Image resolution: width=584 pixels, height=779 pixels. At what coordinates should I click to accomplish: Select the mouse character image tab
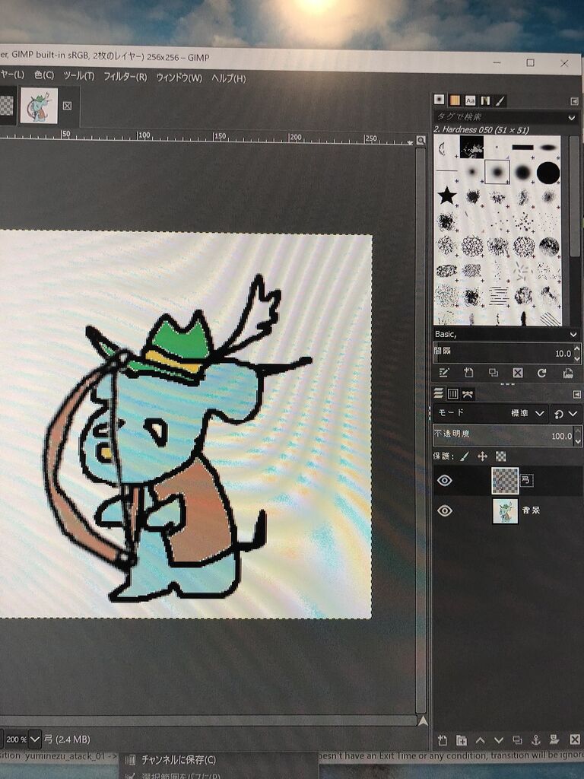[x=39, y=105]
